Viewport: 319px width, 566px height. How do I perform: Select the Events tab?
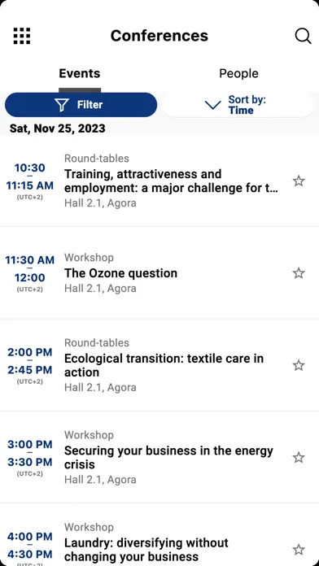click(80, 74)
